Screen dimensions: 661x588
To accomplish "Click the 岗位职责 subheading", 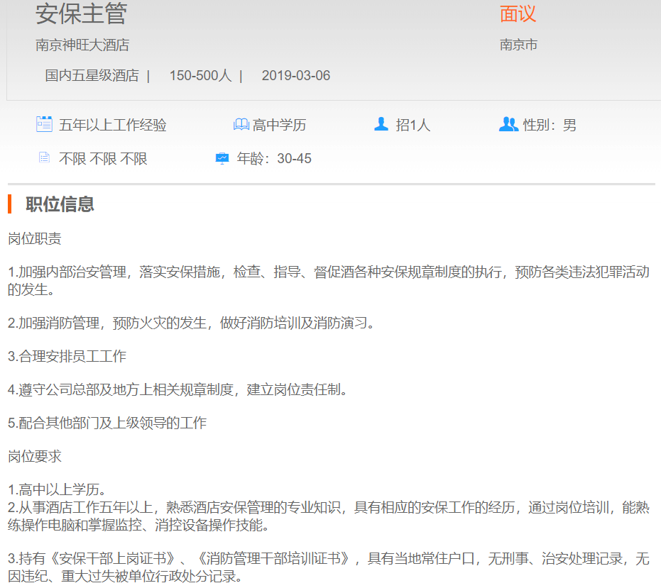I will point(35,238).
